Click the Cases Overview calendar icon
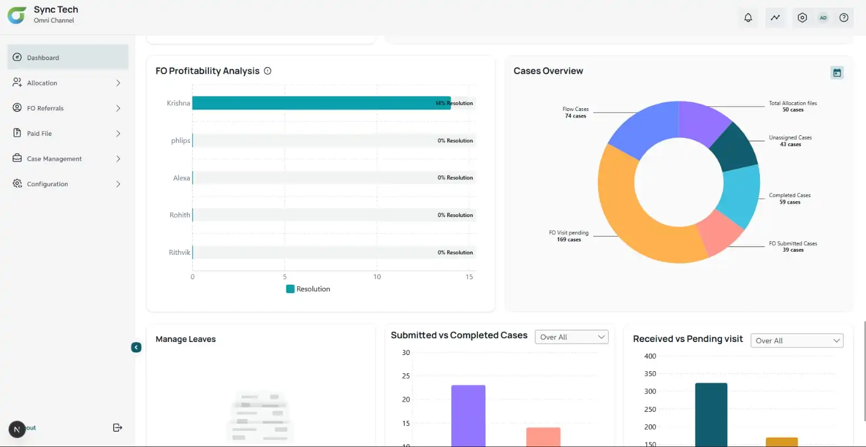This screenshot has height=447, width=866. tap(837, 73)
